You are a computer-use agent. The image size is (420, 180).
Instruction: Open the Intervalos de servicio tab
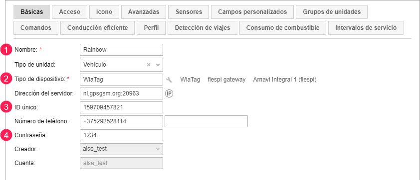[366, 28]
